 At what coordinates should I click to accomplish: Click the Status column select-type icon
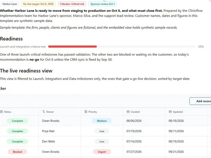tap(1, 112)
